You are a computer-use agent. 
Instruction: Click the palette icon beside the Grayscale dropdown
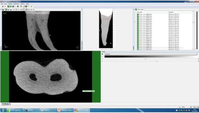pyautogui.click(x=103, y=54)
